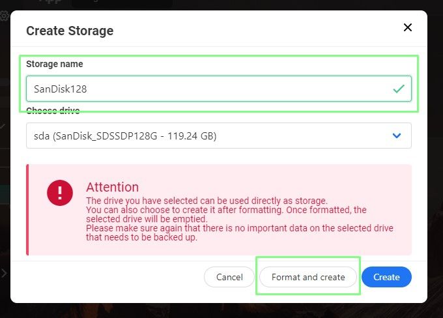Click the dimmed background below the dialog

(x=221, y=311)
